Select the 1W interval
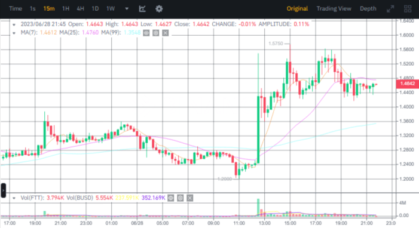This screenshot has width=419, height=228. [x=111, y=9]
